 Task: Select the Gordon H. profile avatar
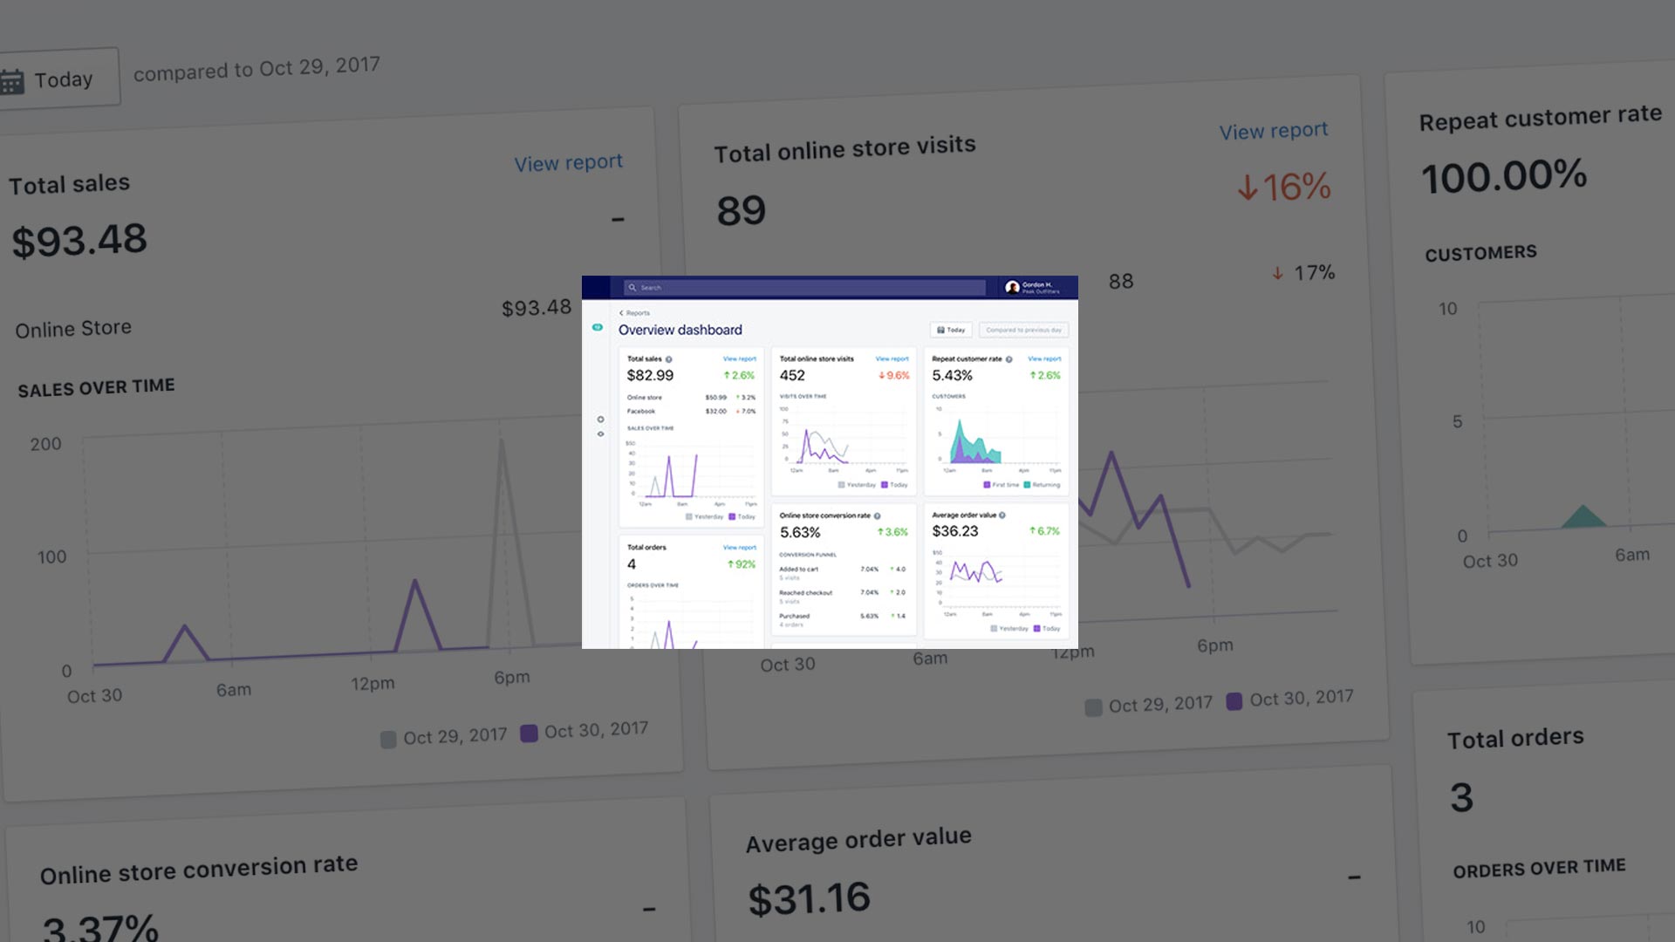coord(1012,286)
